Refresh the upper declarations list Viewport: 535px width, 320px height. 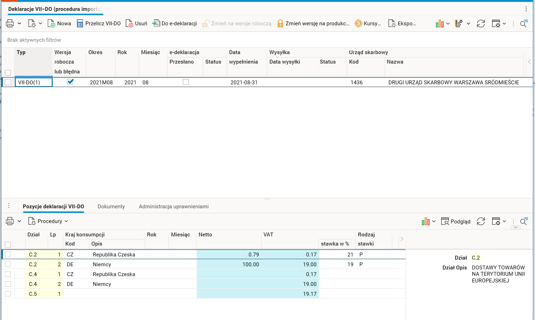pos(481,24)
